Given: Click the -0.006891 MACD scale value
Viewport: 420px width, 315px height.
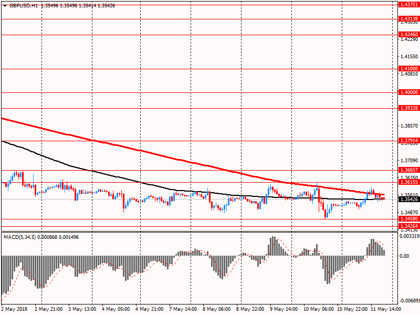Looking at the screenshot, I should click(x=409, y=301).
